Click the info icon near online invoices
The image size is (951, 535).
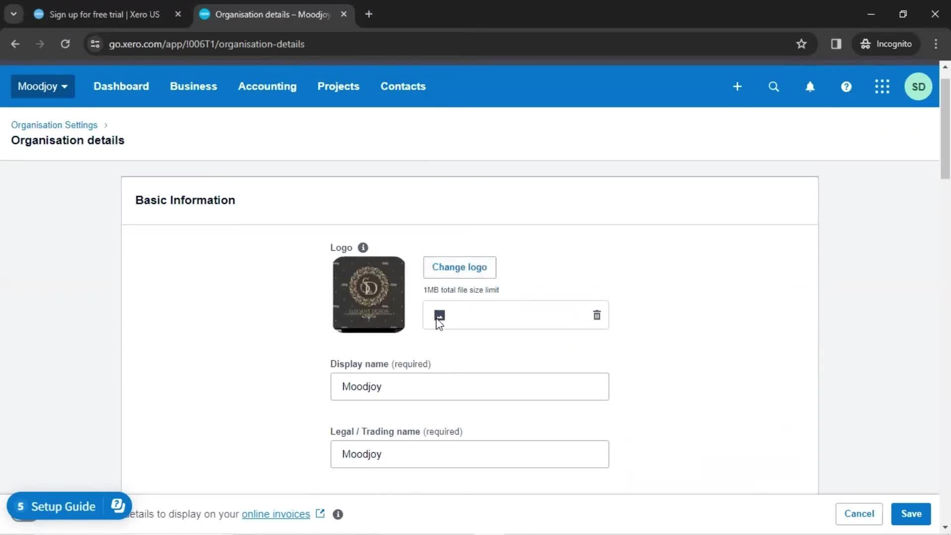tap(338, 514)
